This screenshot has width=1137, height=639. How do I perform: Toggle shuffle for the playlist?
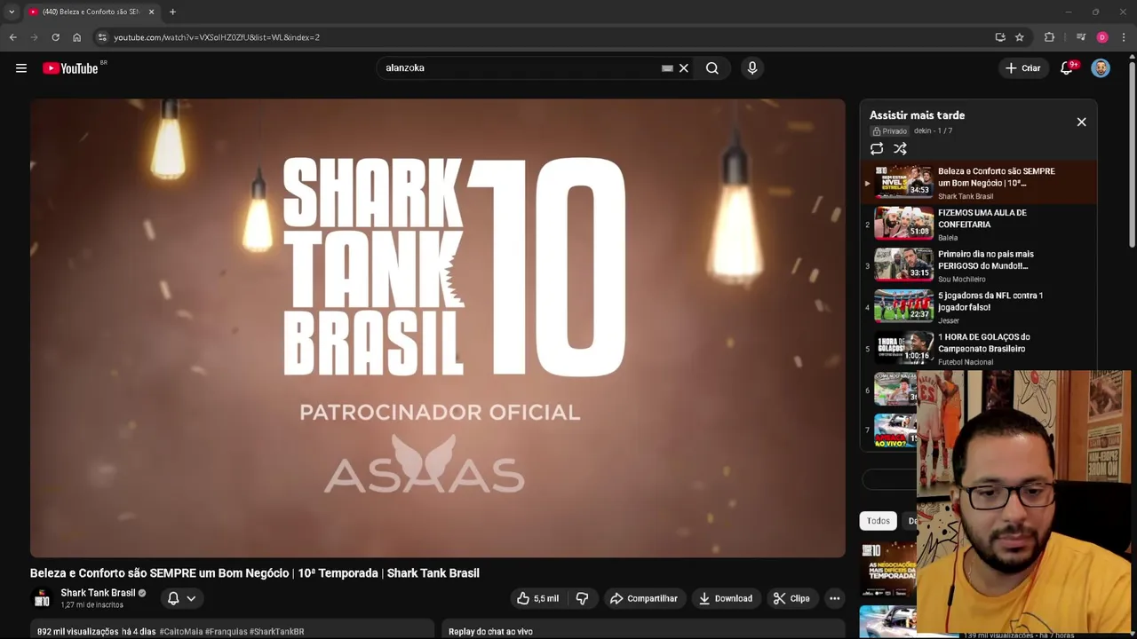pos(900,149)
